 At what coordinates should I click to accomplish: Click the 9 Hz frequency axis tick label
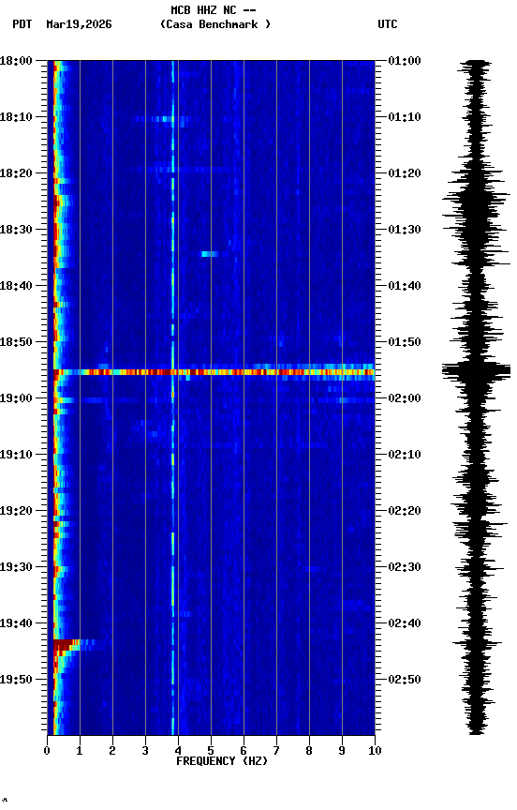342,751
